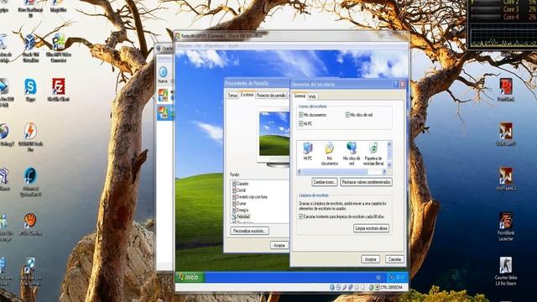Click help question mark in Elementos del escritorio
537x302 pixels.
coord(395,84)
